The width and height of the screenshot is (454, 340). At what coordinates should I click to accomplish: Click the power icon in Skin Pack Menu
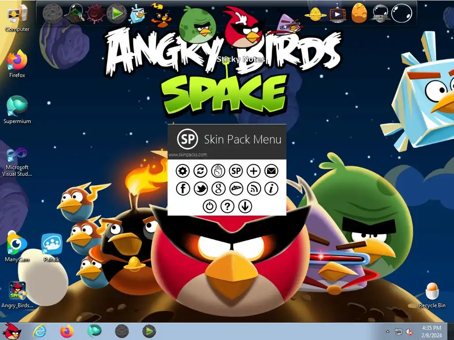pos(210,206)
